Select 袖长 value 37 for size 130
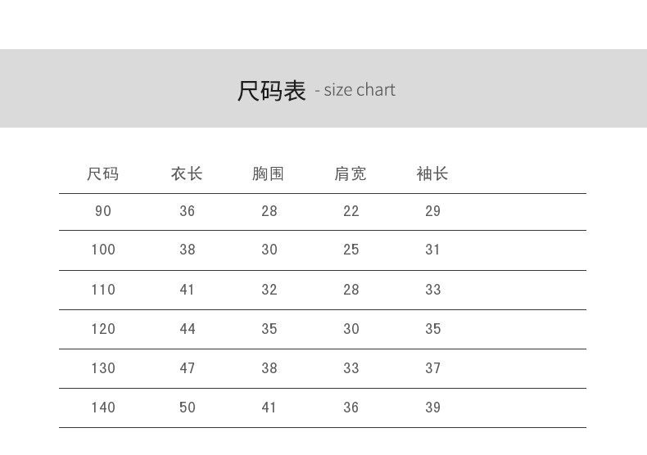647x455 pixels. pos(433,368)
